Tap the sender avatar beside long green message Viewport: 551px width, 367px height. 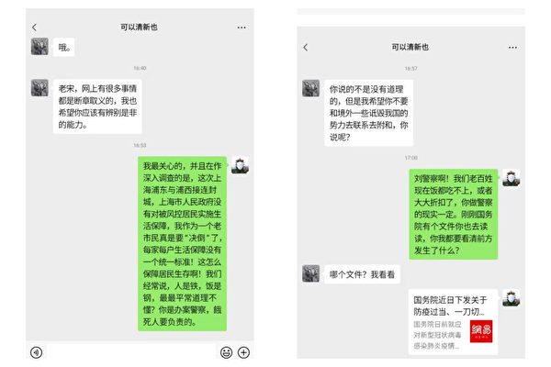pyautogui.click(x=240, y=165)
